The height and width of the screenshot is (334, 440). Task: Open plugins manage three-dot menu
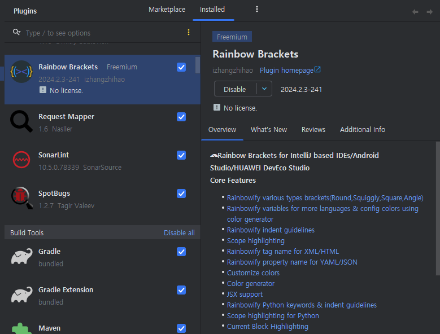[257, 9]
